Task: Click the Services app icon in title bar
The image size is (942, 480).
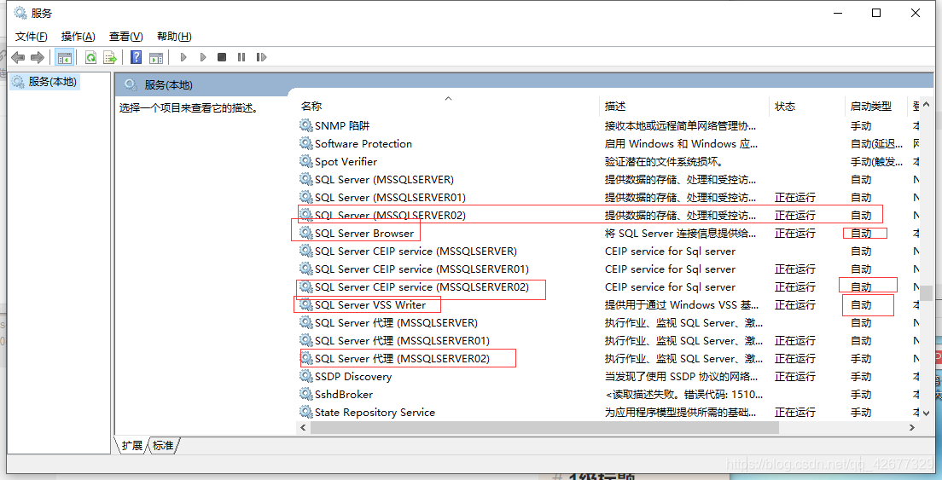Action: pyautogui.click(x=20, y=13)
